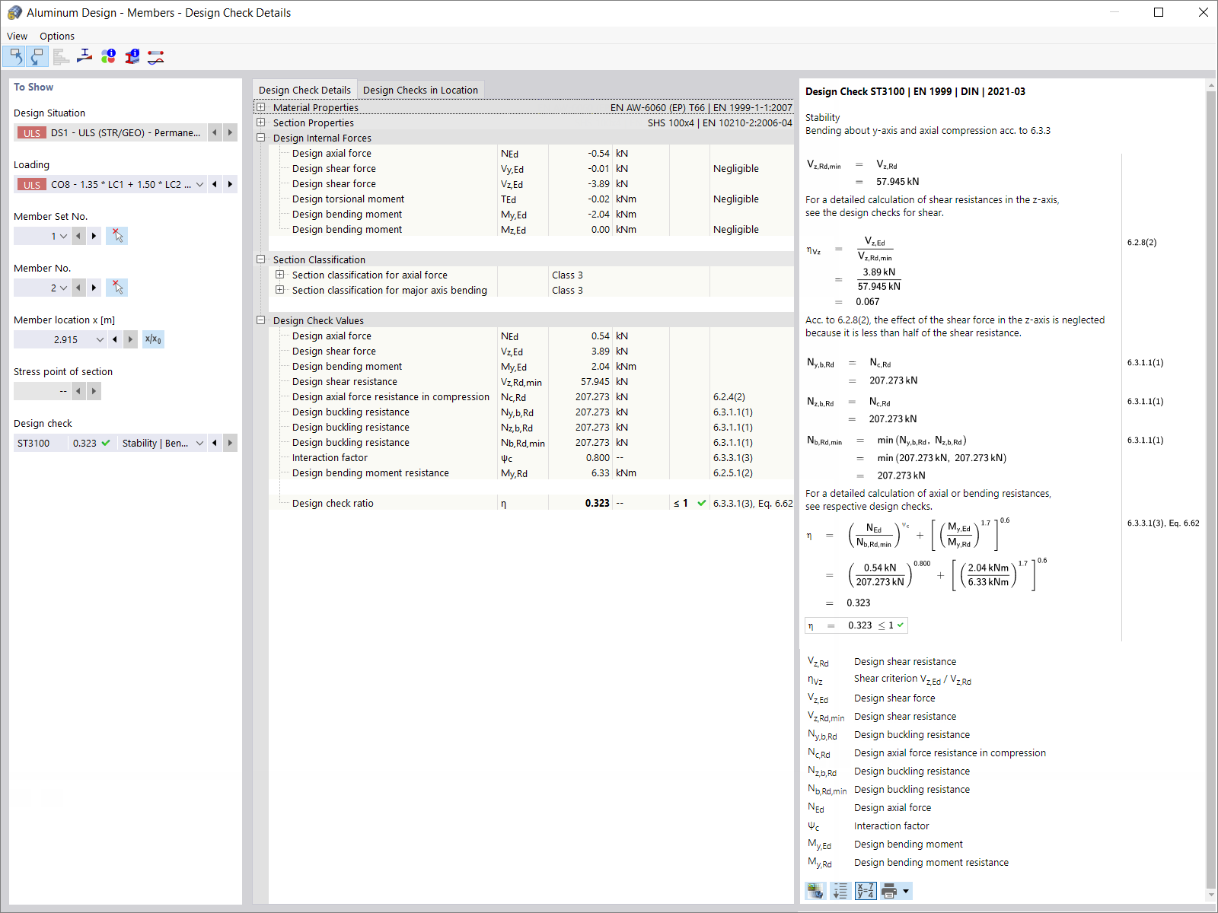Pick member number graphically with cursor icon
Viewport: 1218px width, 913px height.
(x=117, y=288)
